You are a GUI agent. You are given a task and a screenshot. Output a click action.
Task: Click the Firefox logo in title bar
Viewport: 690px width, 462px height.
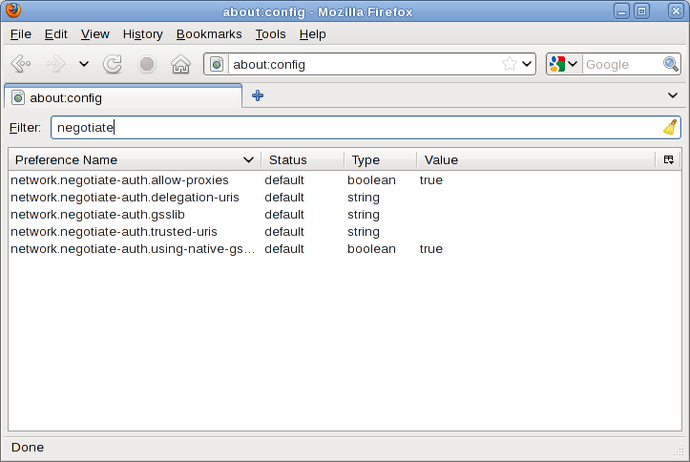[x=13, y=10]
